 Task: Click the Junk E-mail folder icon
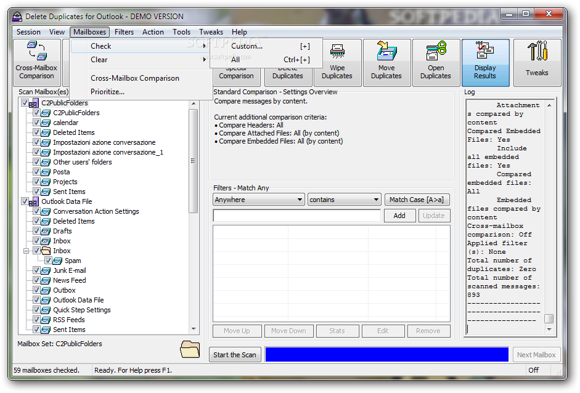pyautogui.click(x=46, y=270)
